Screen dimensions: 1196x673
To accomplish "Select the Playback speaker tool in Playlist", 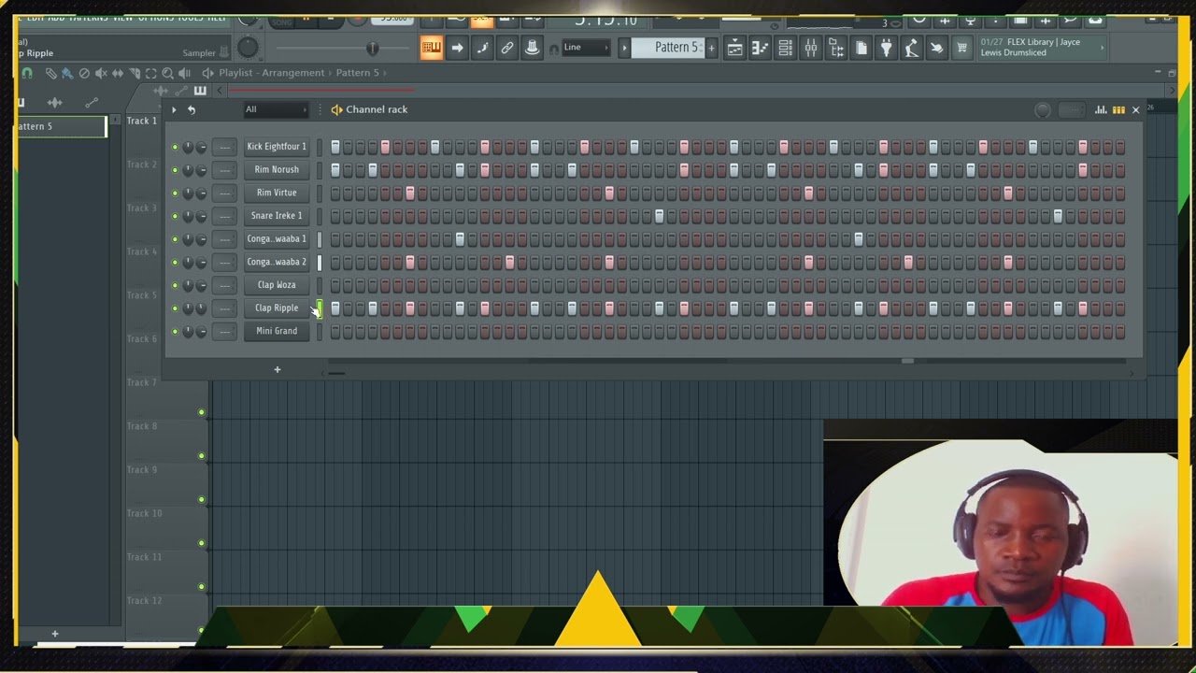I will pyautogui.click(x=185, y=73).
